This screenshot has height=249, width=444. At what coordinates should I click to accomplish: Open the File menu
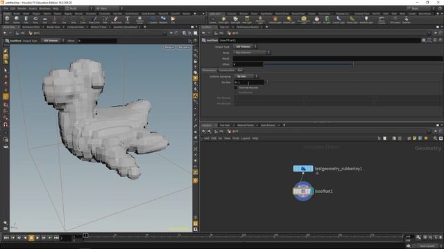[6, 8]
